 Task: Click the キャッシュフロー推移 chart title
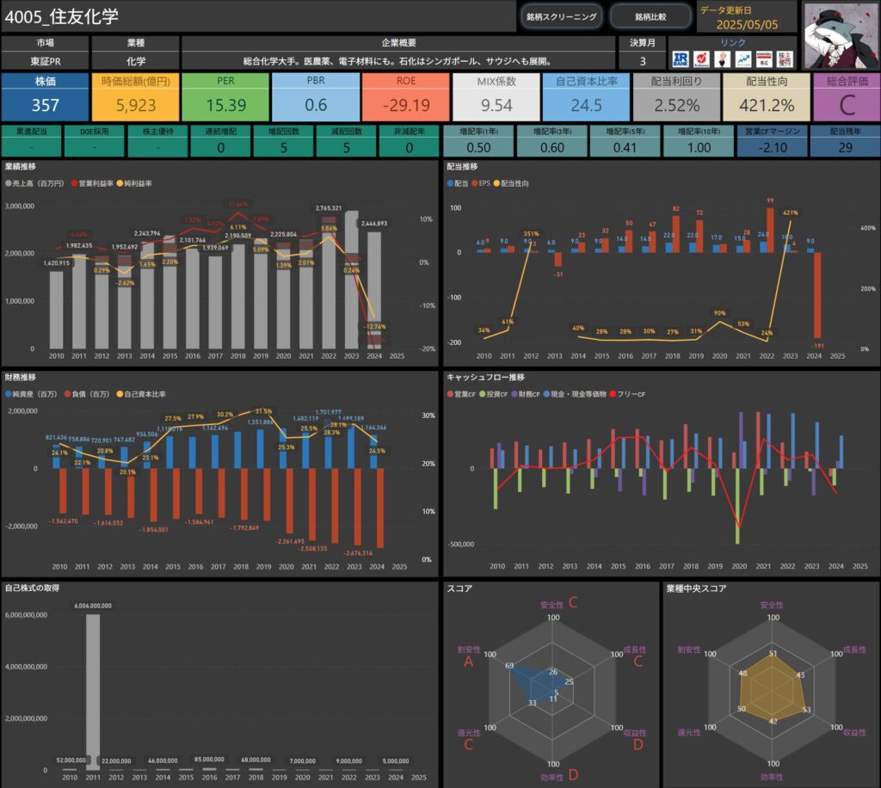point(485,378)
